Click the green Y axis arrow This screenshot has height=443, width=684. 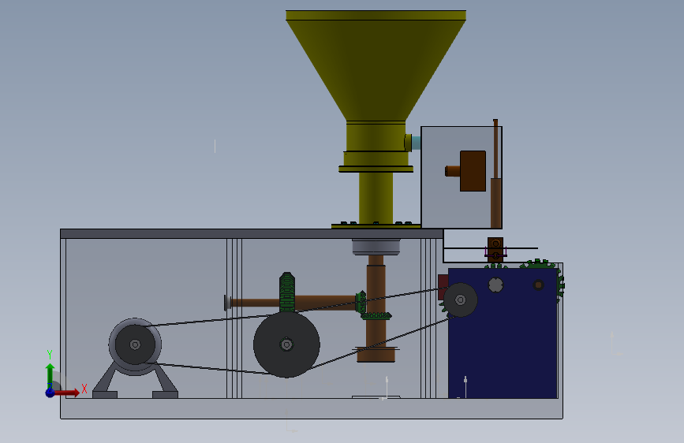pyautogui.click(x=50, y=374)
